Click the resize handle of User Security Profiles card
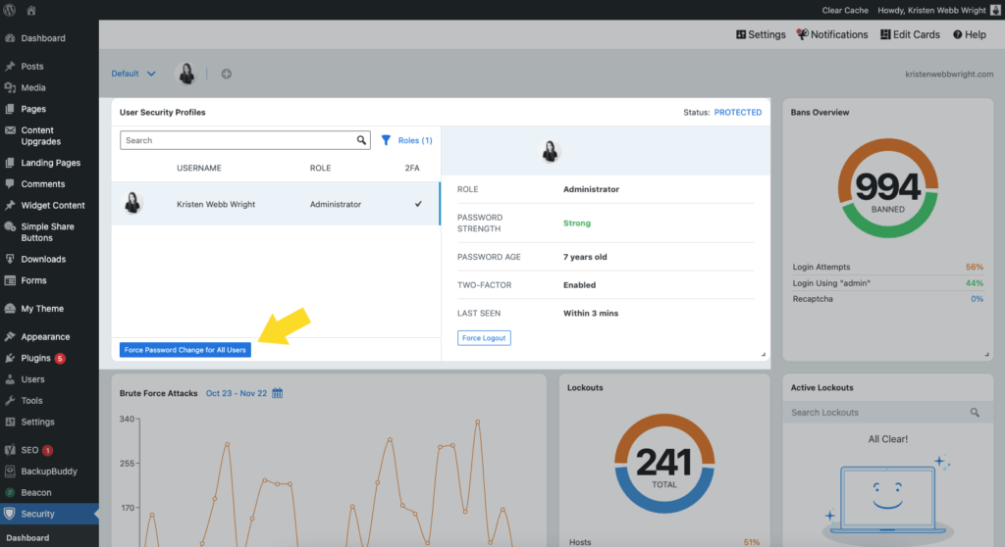This screenshot has width=1005, height=547. pos(763,354)
